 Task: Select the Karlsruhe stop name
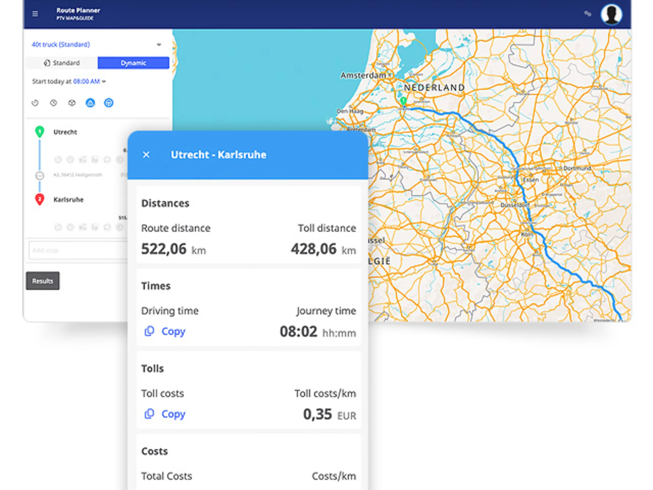pyautogui.click(x=68, y=200)
